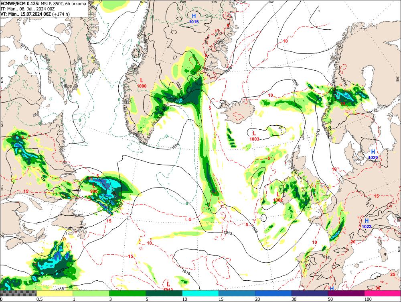Click the legend value label 20
Screen dimensions: 401x302
pos(257,299)
